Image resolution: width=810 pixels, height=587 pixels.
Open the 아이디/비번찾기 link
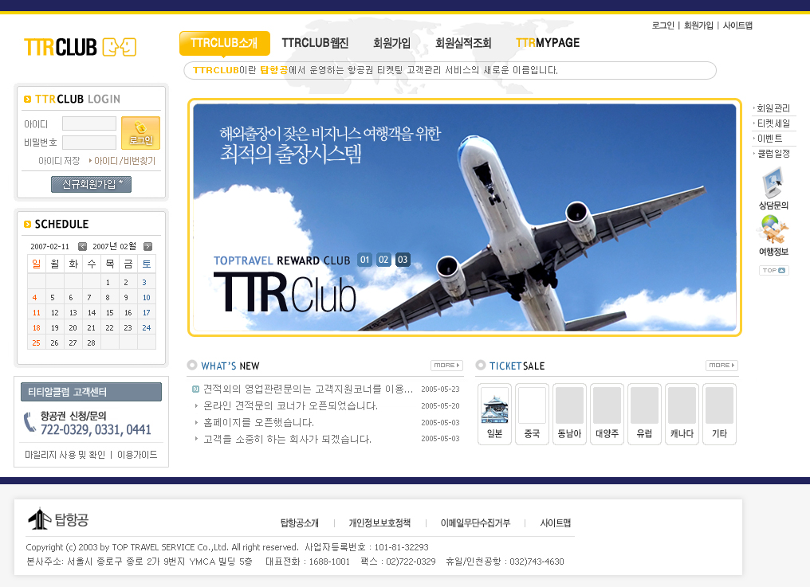124,161
